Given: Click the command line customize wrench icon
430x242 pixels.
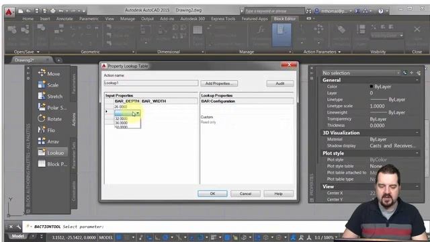Looking at the screenshot, I should click(x=18, y=227).
